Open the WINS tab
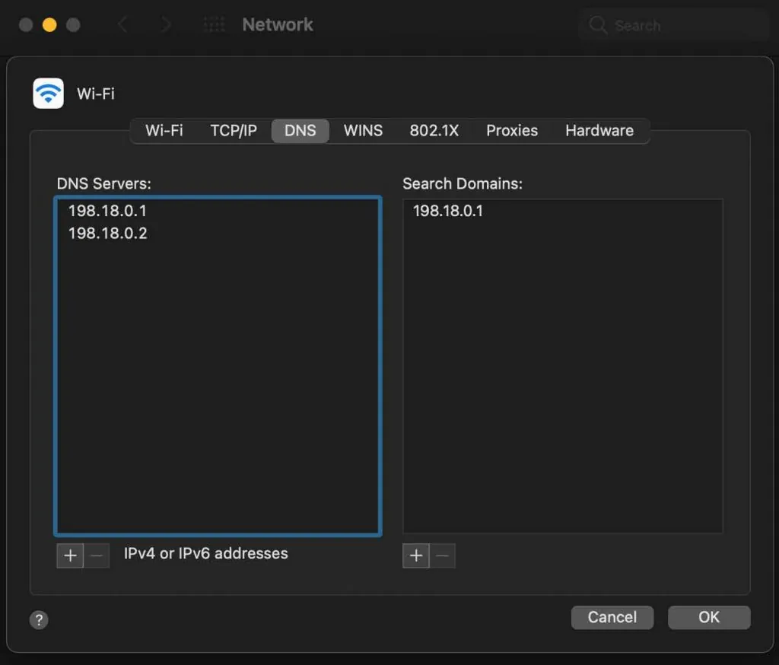 tap(363, 131)
